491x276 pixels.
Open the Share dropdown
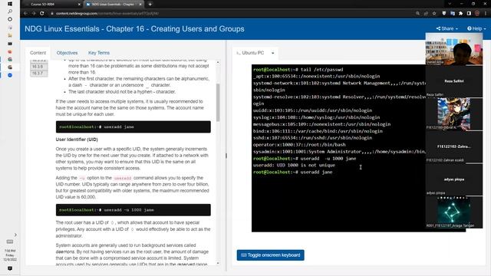447,28
